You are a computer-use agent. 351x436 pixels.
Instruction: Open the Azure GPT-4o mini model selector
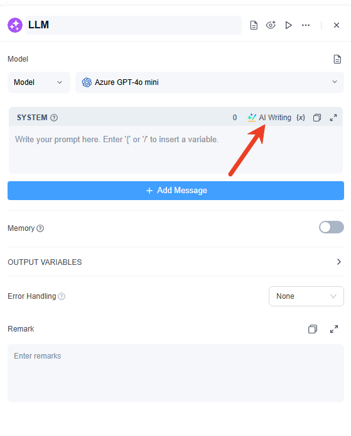pyautogui.click(x=210, y=82)
